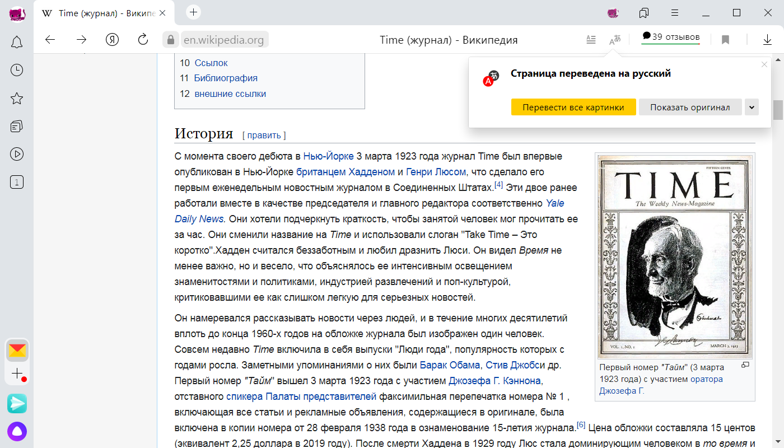Open browsing history clock icon
Viewport: 784px width, 448px height.
17,70
